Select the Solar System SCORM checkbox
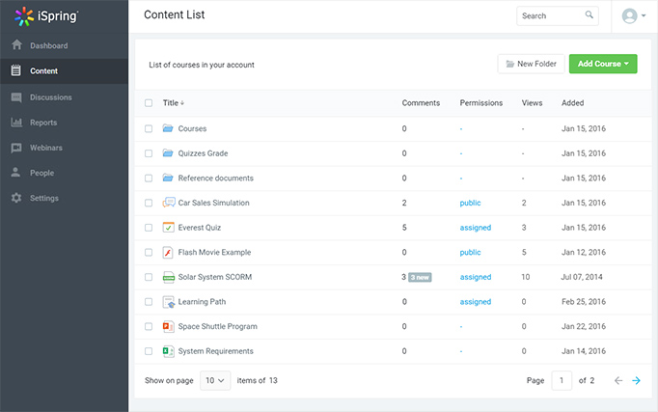This screenshot has width=658, height=412. click(149, 277)
